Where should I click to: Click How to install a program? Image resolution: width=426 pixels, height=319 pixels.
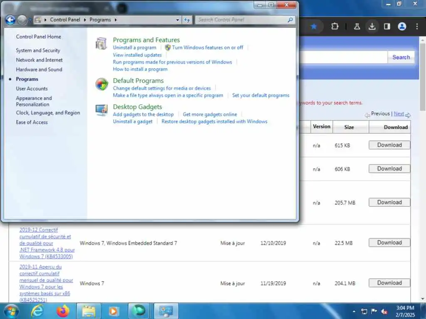pos(140,69)
